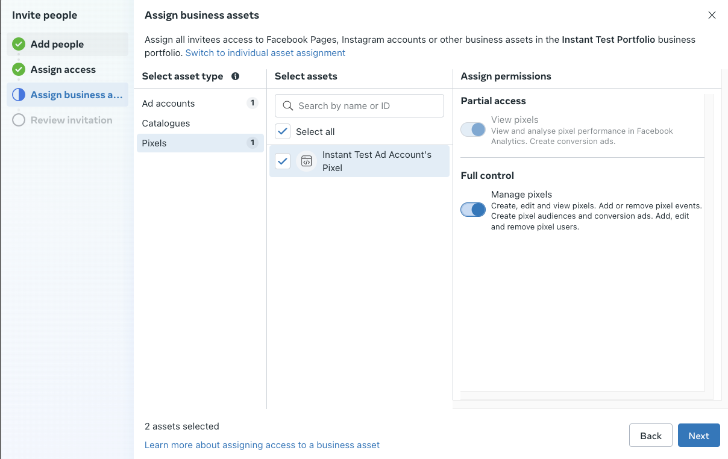The height and width of the screenshot is (459, 728).
Task: Uncheck the Instant Test Ad Account's Pixel checkbox
Action: (283, 161)
